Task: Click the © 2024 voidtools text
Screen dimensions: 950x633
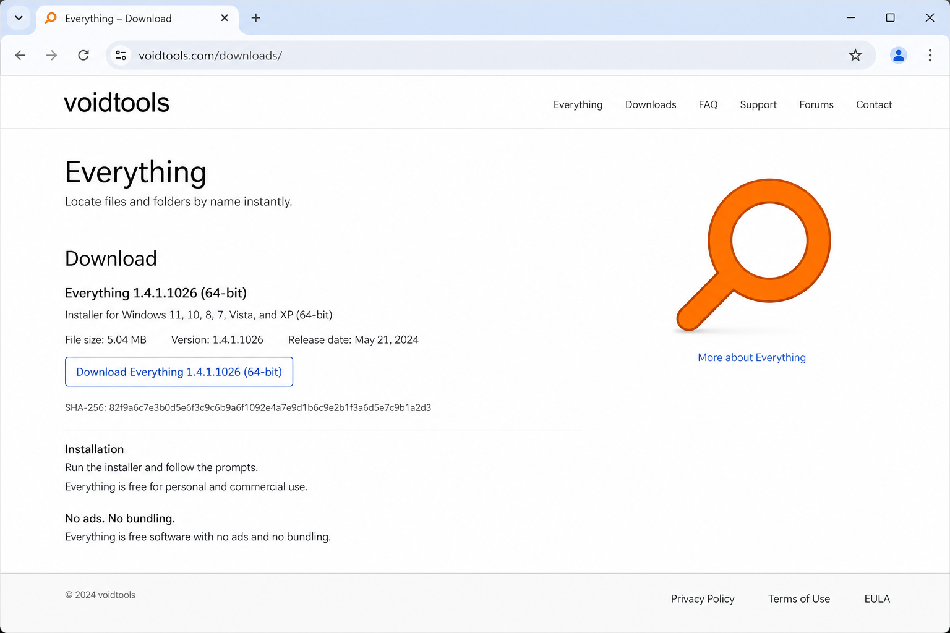Action: pos(100,595)
